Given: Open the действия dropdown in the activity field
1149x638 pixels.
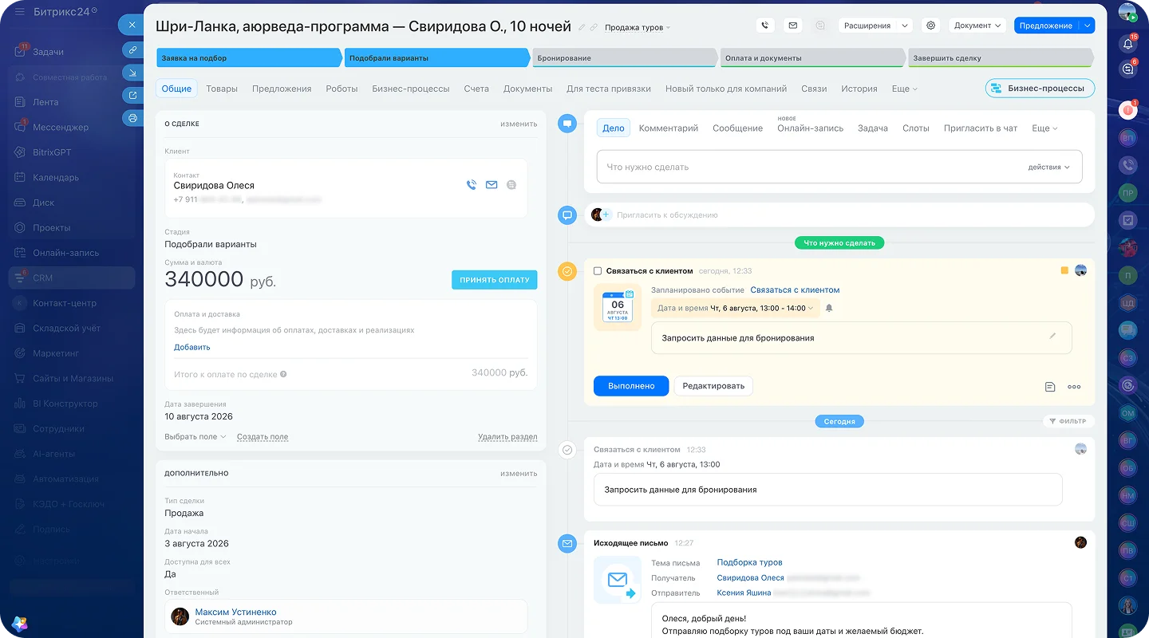Looking at the screenshot, I should pyautogui.click(x=1048, y=167).
